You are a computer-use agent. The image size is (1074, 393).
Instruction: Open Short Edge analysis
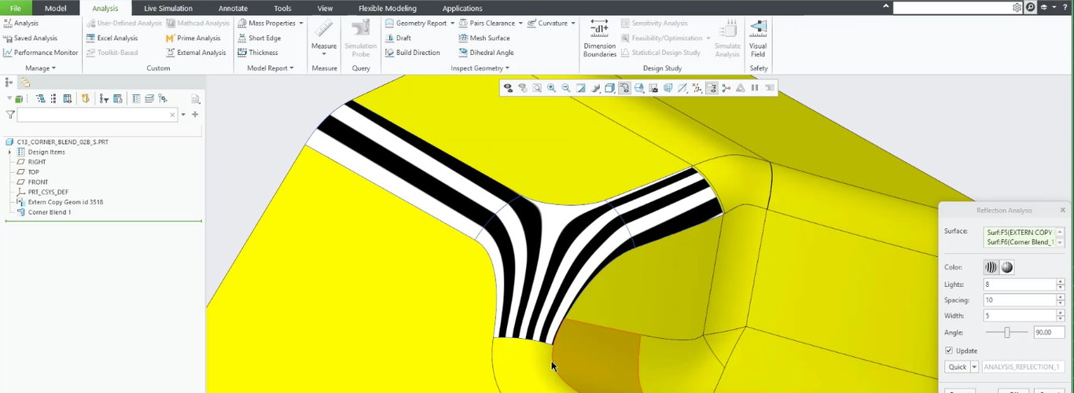259,38
